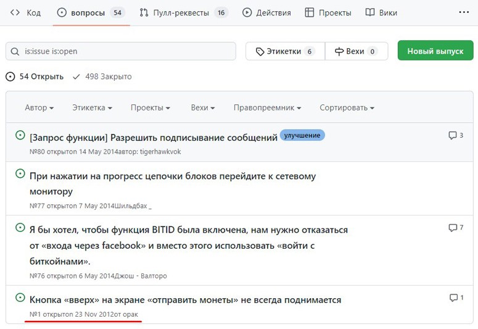Image resolution: width=478 pixels, height=329 pixels.
Task: Open issue about прогресс цепочки блоков
Action: coord(173,184)
